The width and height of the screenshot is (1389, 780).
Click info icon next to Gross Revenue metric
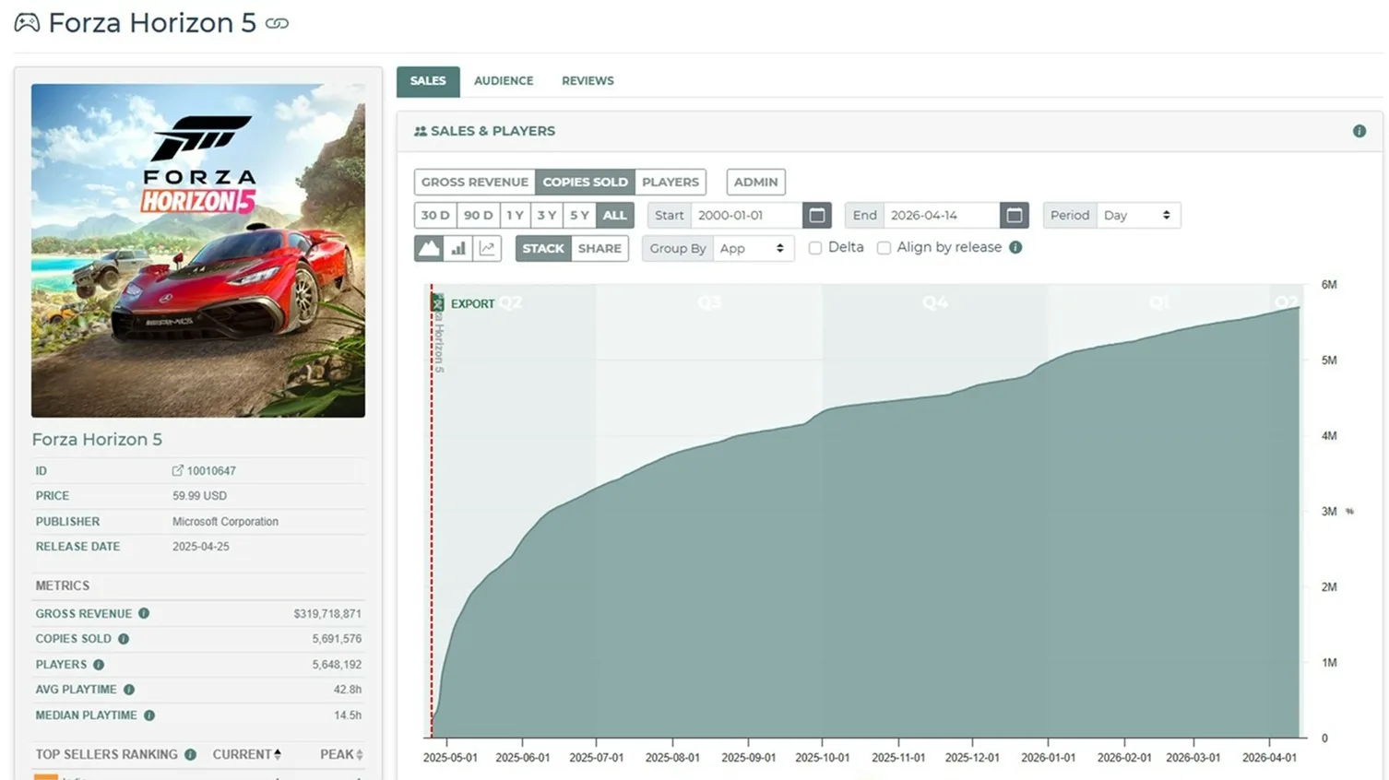144,613
